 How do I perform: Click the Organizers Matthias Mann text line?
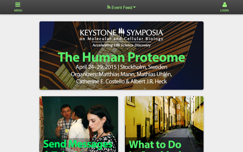122,74
